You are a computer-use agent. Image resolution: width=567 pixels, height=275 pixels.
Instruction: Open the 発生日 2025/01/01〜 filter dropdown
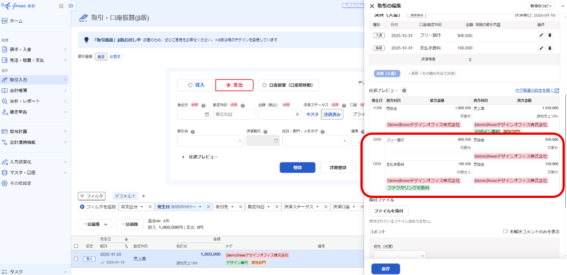click(179, 207)
